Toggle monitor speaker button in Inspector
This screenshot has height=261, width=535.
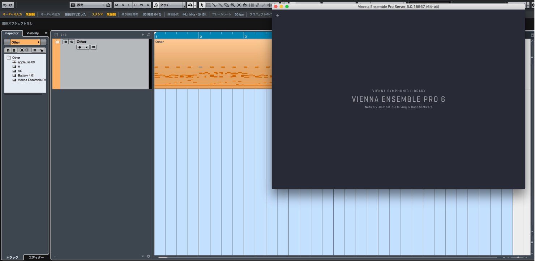tap(27, 50)
